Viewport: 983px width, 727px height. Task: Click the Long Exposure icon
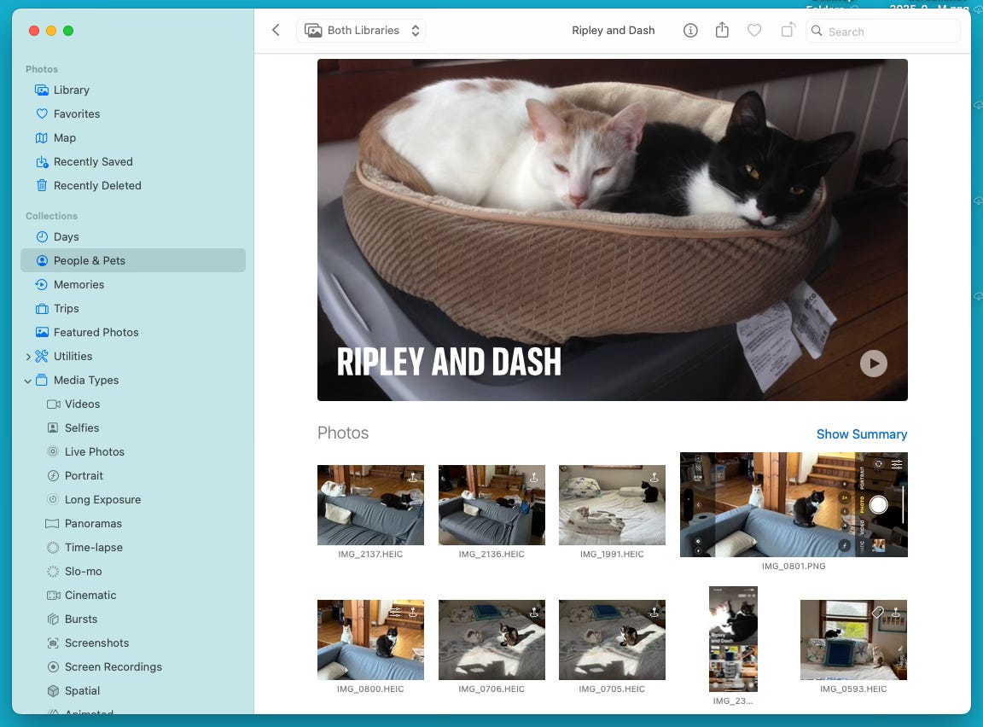click(x=53, y=499)
